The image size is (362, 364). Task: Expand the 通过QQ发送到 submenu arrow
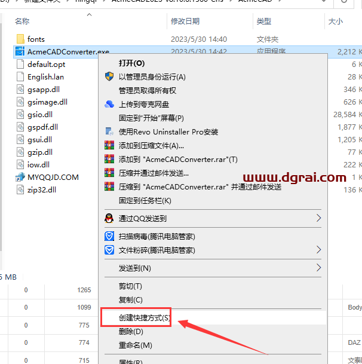pyautogui.click(x=318, y=218)
